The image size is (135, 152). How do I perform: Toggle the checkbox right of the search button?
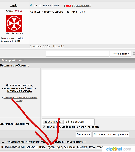(134, 54)
